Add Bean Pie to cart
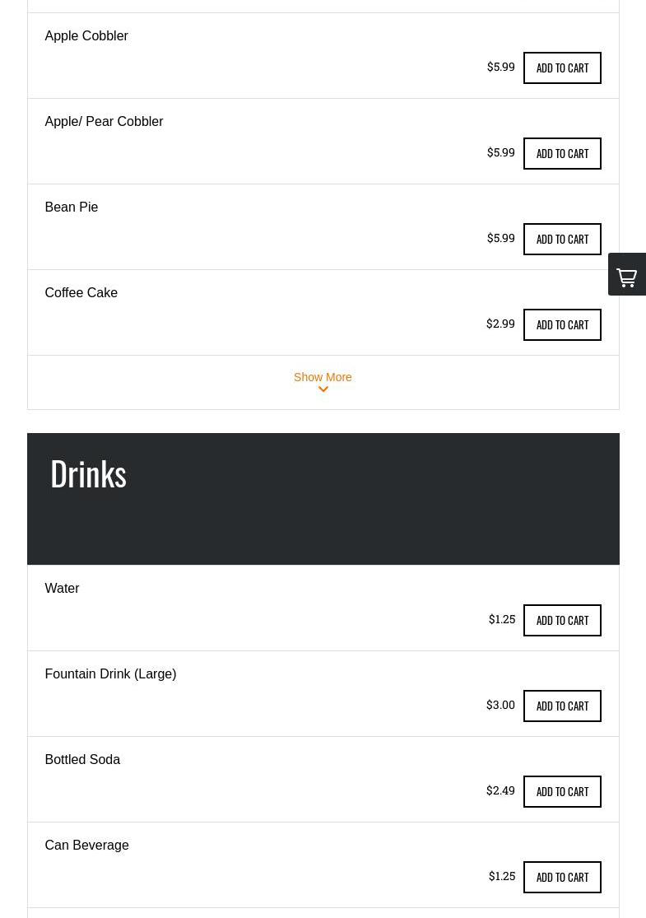This screenshot has width=646, height=918. coord(562,239)
